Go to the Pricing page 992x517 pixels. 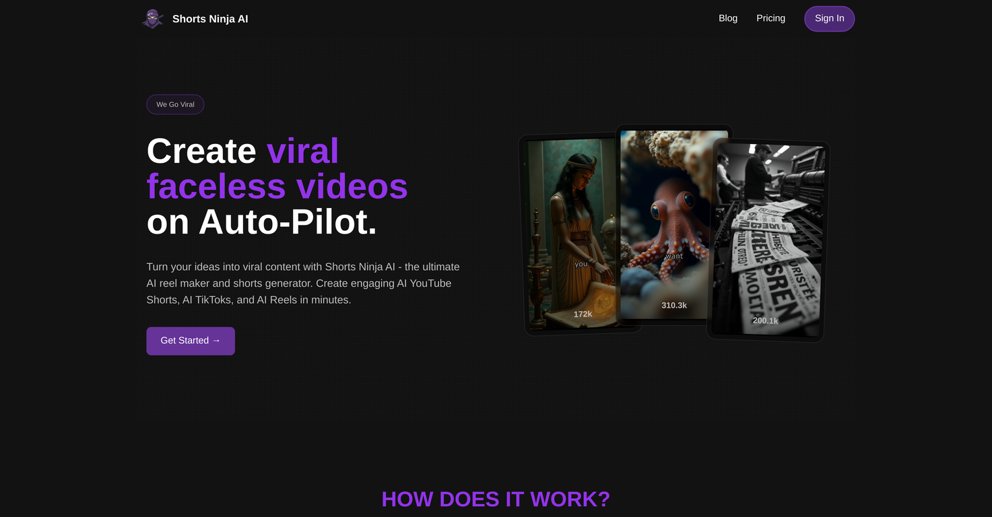click(770, 18)
